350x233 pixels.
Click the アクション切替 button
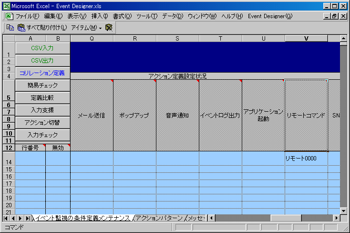coord(42,123)
